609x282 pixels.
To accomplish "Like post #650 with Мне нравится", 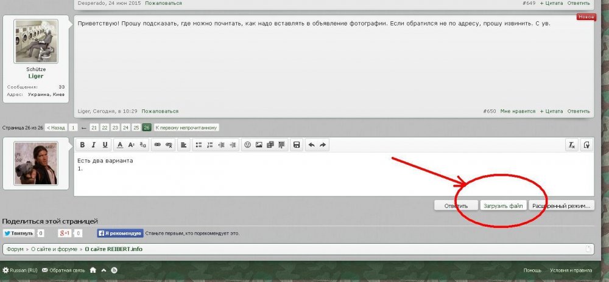I will pyautogui.click(x=518, y=111).
